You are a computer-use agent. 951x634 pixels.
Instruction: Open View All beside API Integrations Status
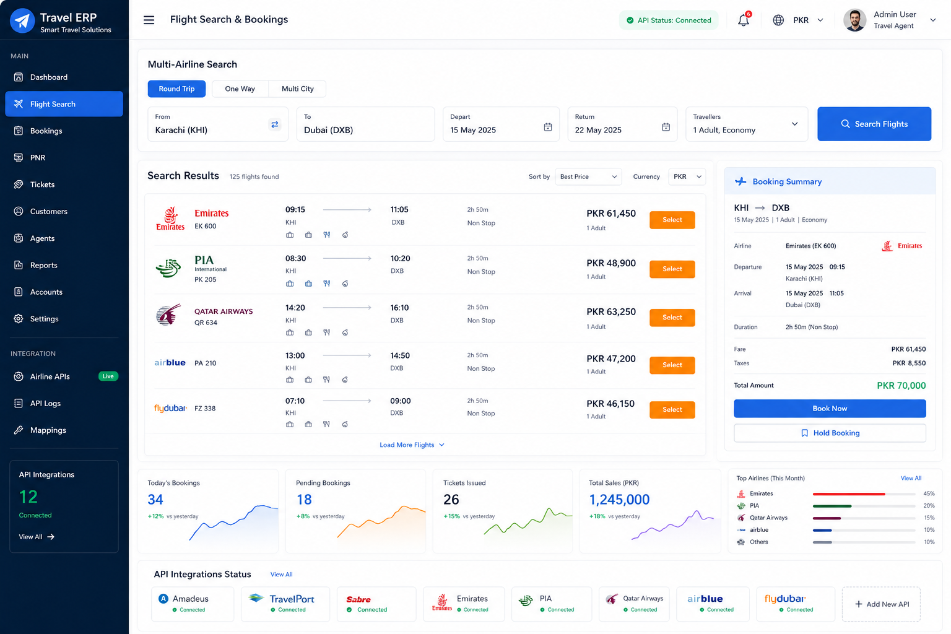click(x=281, y=575)
